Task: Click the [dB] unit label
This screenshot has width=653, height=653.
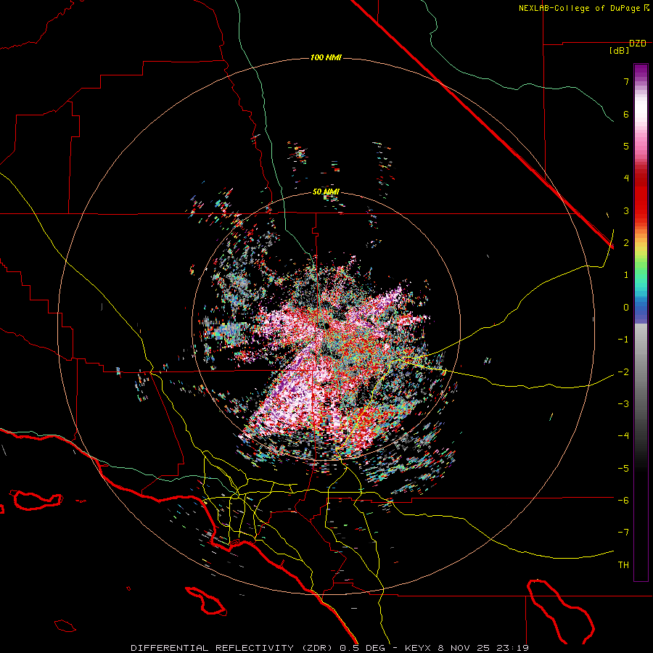Action: click(x=620, y=50)
